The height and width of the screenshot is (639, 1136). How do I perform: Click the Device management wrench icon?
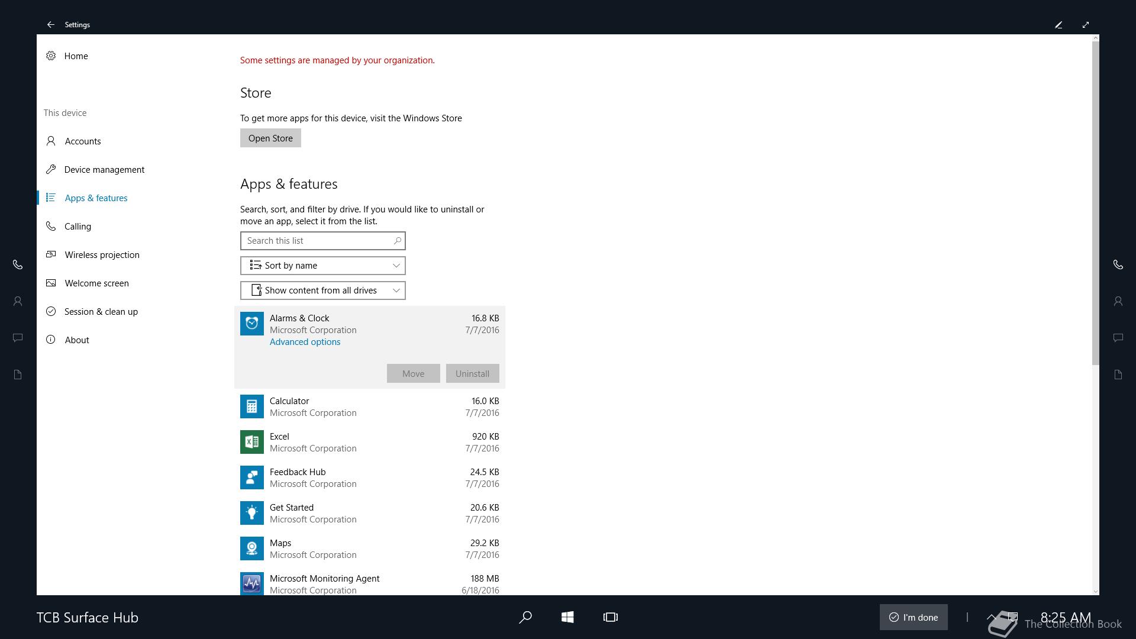tap(51, 169)
